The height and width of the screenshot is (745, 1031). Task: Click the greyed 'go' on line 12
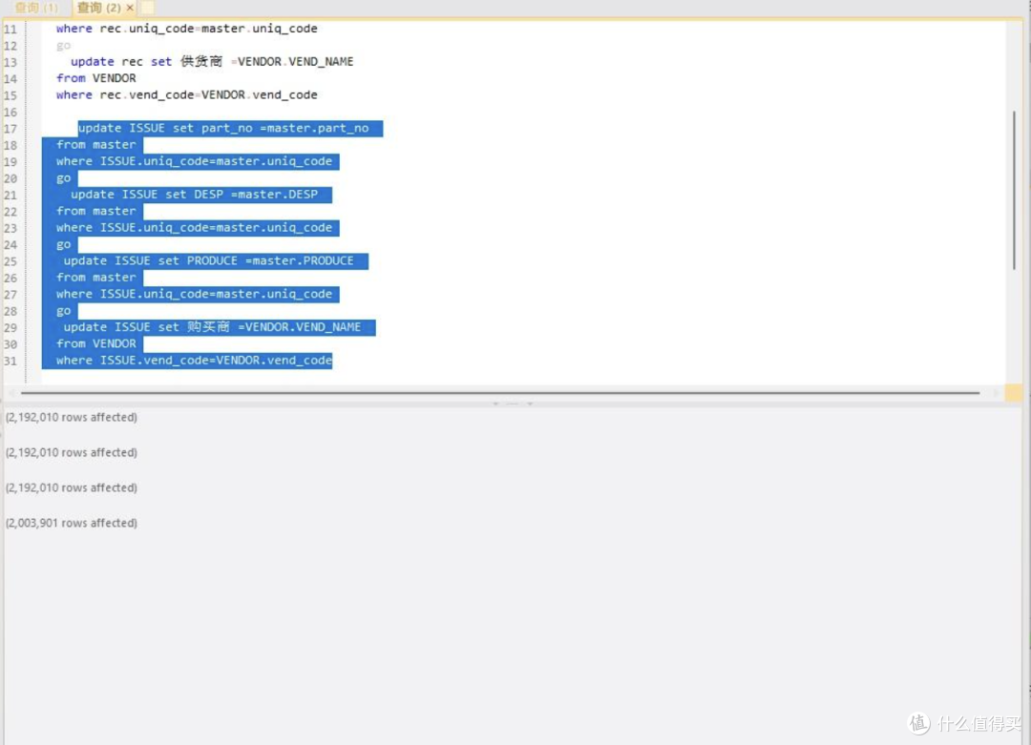[63, 46]
